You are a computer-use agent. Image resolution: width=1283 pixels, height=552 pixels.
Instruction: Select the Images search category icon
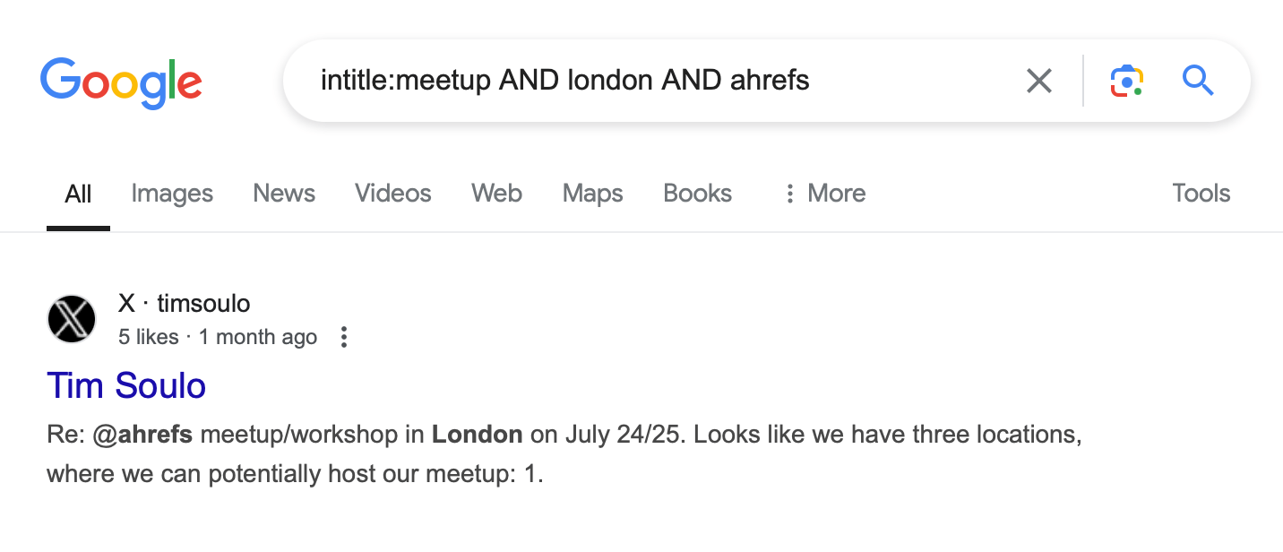(171, 193)
